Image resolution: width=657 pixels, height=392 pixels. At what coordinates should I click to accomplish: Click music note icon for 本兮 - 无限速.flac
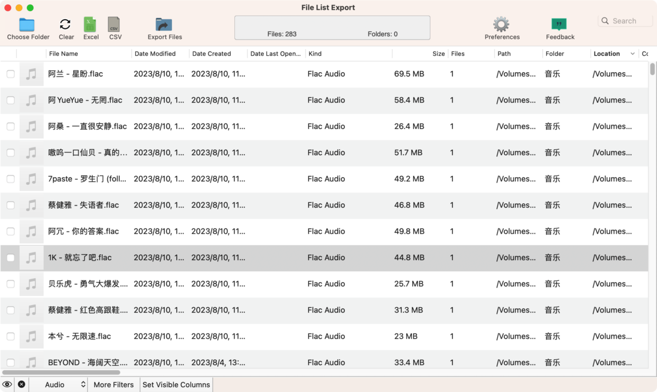(x=32, y=336)
